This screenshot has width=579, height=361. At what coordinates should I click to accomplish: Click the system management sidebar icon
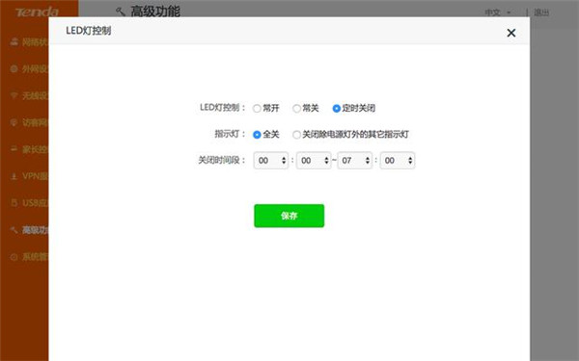14,257
